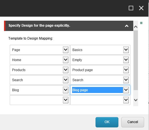Click the vertical scrollbar thumb
The height and width of the screenshot is (130, 149).
136,60
